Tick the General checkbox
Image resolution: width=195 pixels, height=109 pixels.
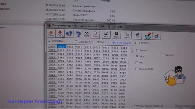[x=137, y=50]
